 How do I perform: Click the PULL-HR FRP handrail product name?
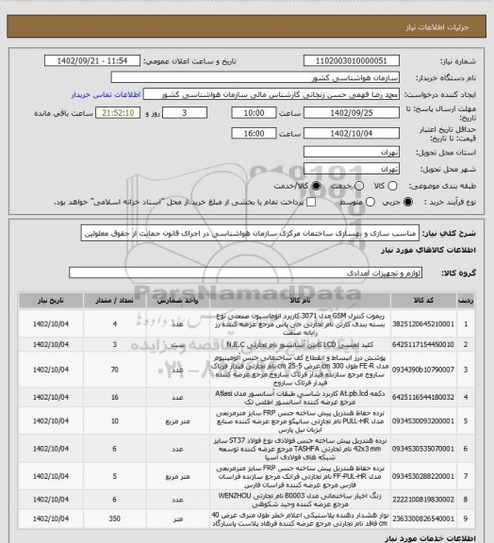click(300, 421)
